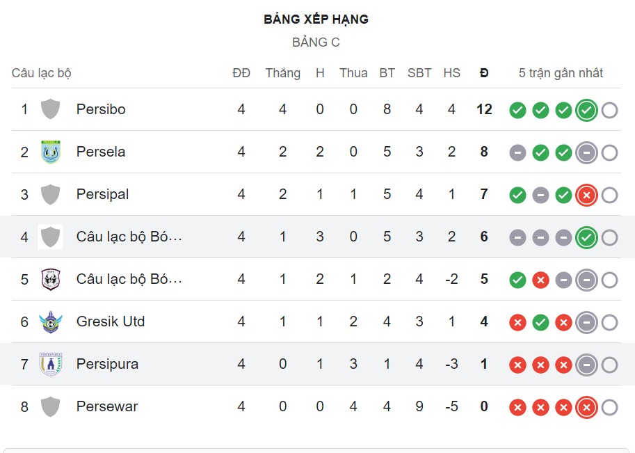Image resolution: width=635 pixels, height=453 pixels.
Task: Click Persipal's red loss indicator circle
Action: click(586, 195)
